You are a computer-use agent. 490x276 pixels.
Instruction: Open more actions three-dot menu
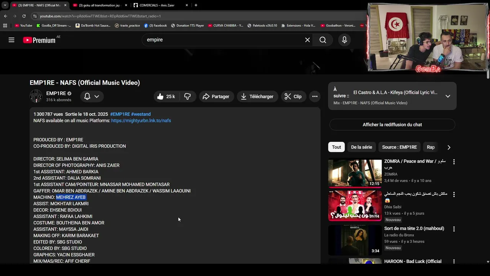[x=315, y=97]
